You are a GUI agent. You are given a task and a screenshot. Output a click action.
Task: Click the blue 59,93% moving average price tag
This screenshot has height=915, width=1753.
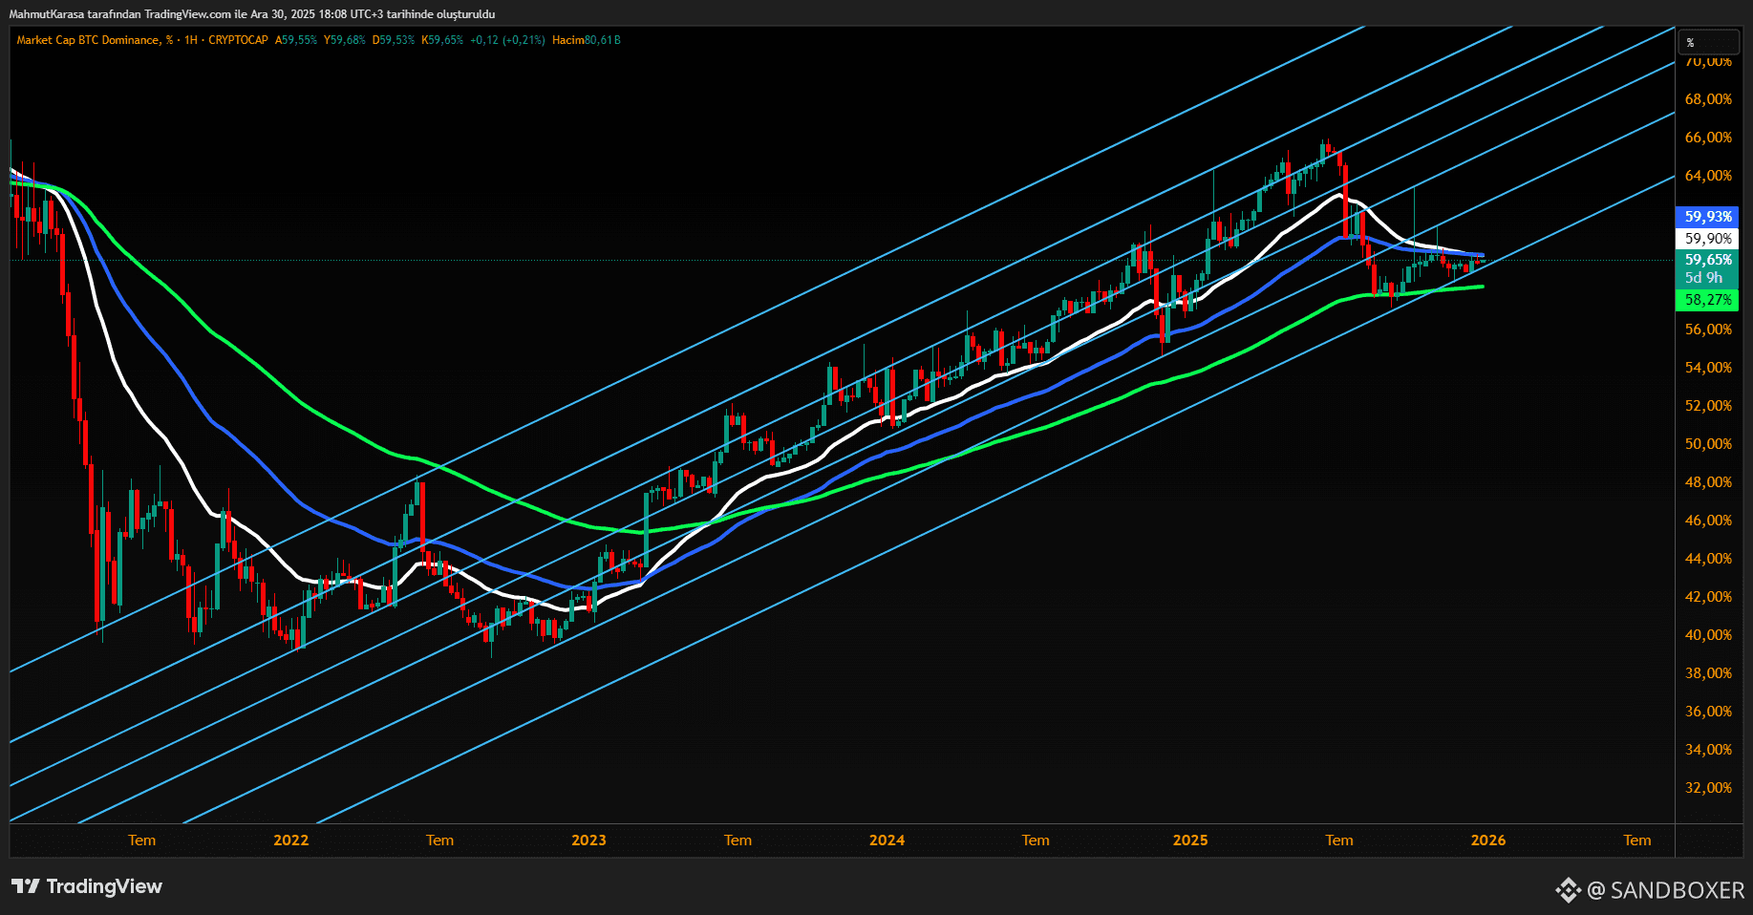1707,217
